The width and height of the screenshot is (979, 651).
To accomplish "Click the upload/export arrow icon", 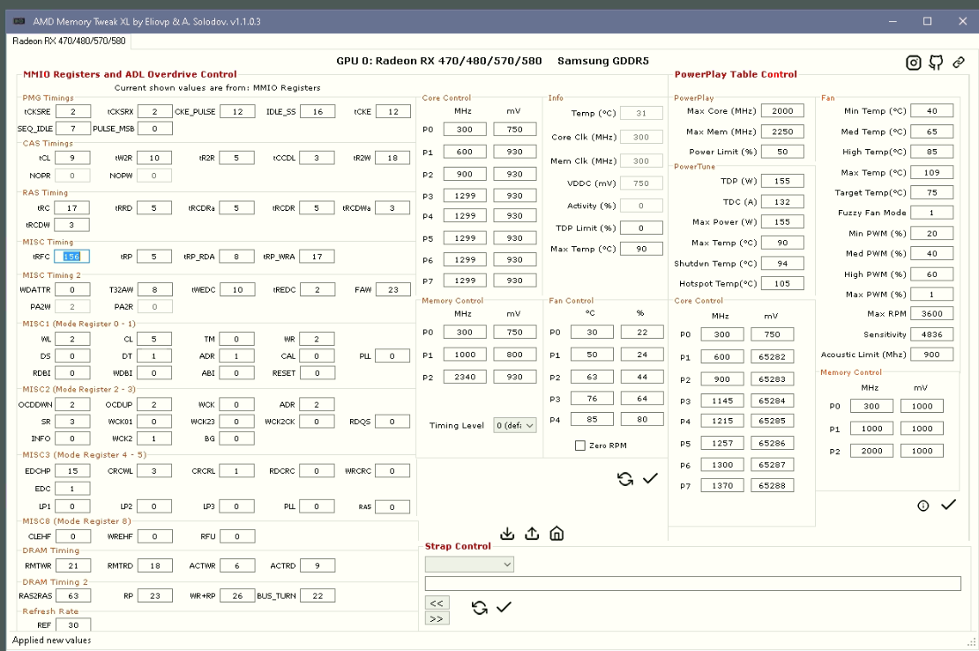I will coord(532,534).
